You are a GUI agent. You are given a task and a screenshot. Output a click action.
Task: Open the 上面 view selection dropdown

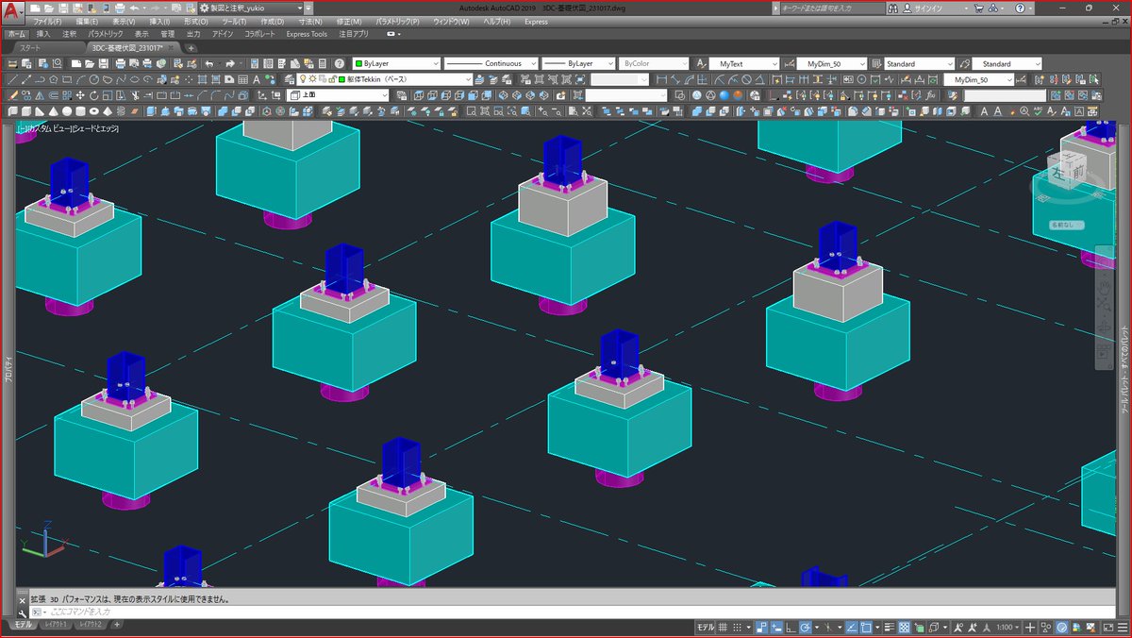tap(338, 94)
